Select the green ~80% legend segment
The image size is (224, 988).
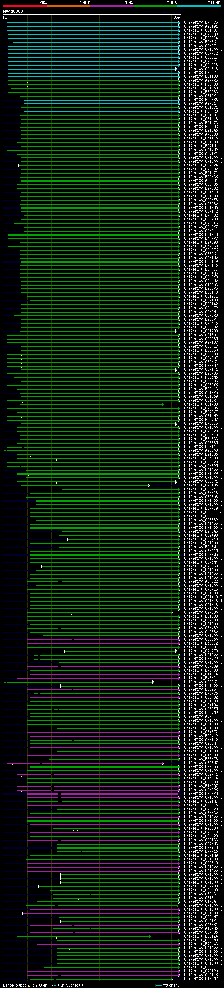[x=155, y=6]
